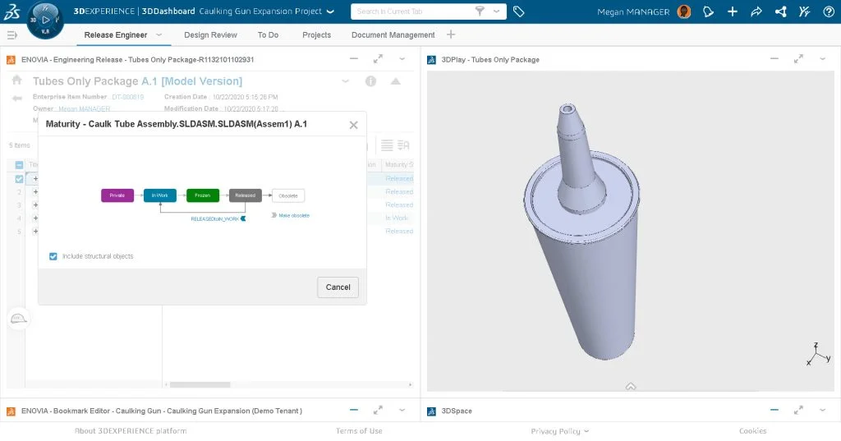Click the plus Add icon in header
This screenshot has height=441, width=841.
point(733,11)
